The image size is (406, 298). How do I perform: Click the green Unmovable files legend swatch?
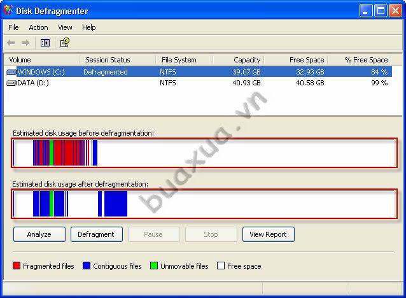[154, 266]
